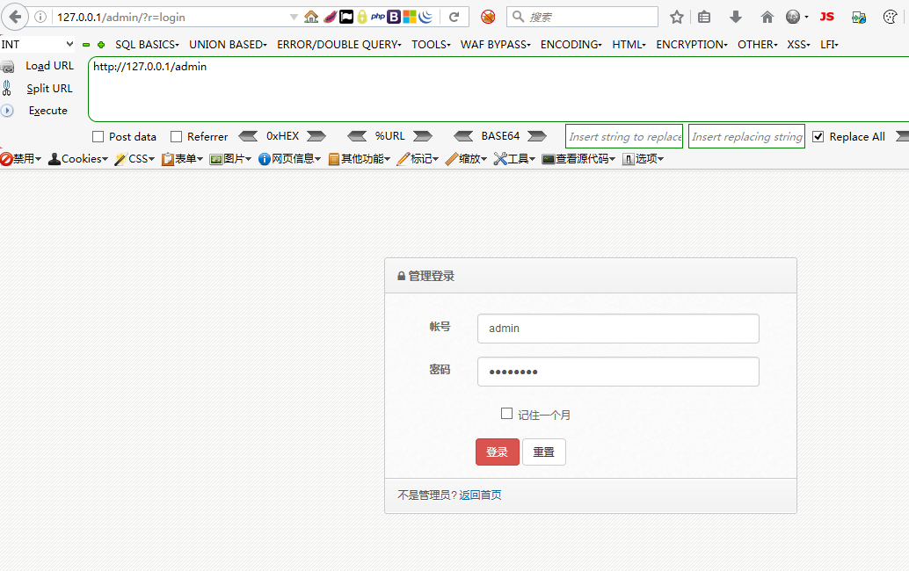Enable the Referrer checkbox

(x=176, y=137)
